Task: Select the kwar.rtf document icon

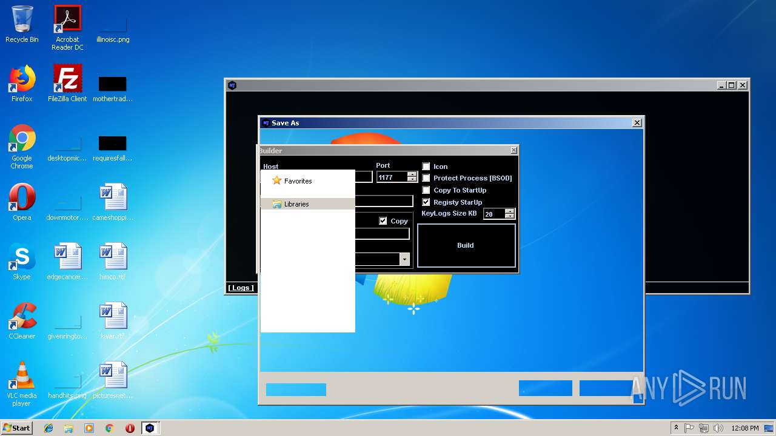Action: pos(113,321)
